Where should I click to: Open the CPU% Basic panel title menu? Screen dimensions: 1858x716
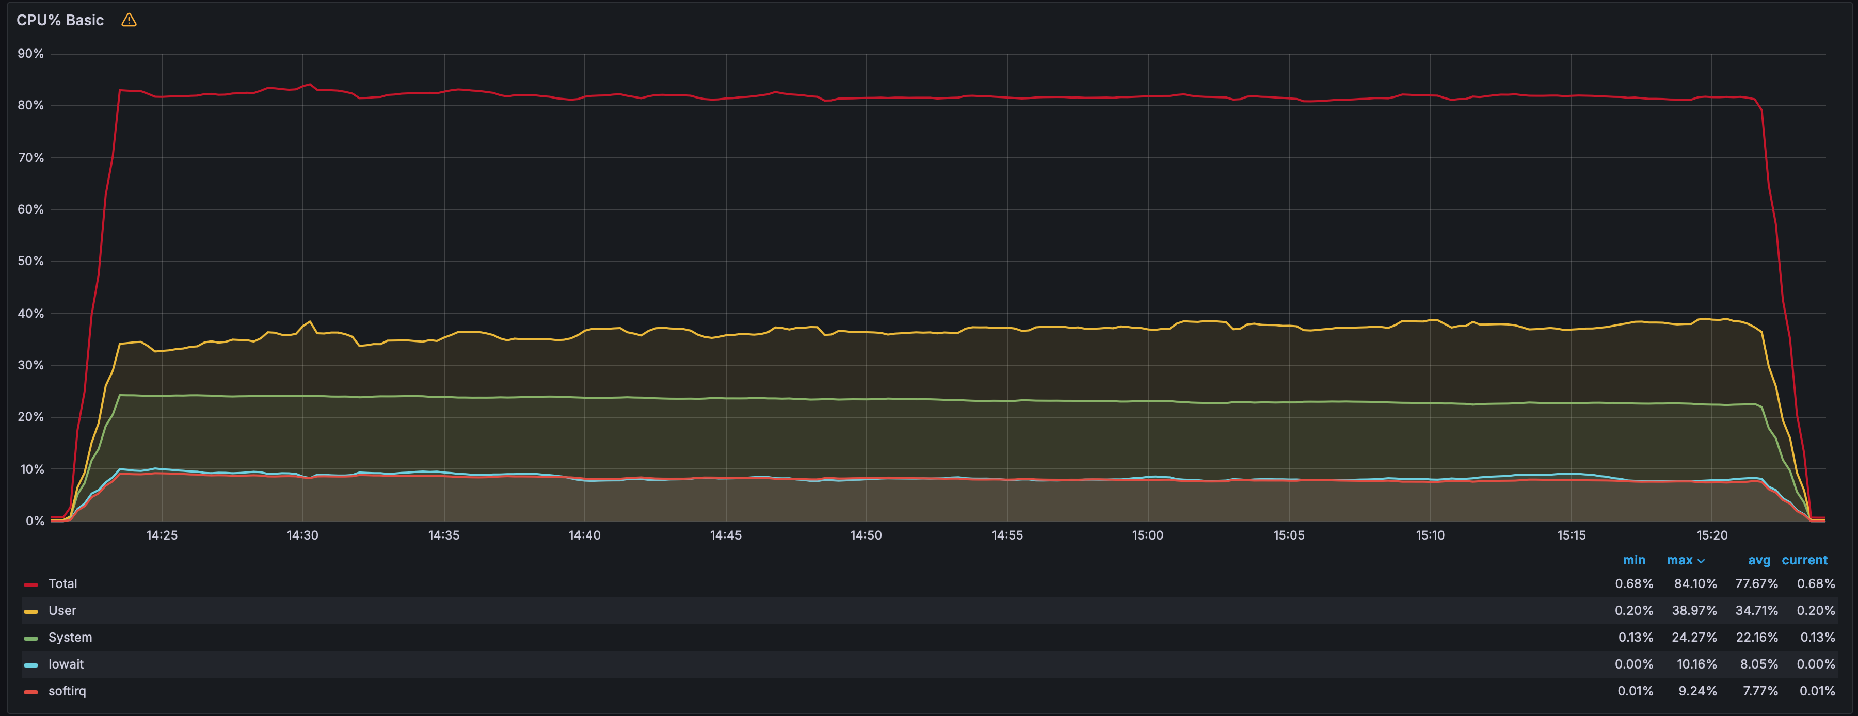[60, 20]
